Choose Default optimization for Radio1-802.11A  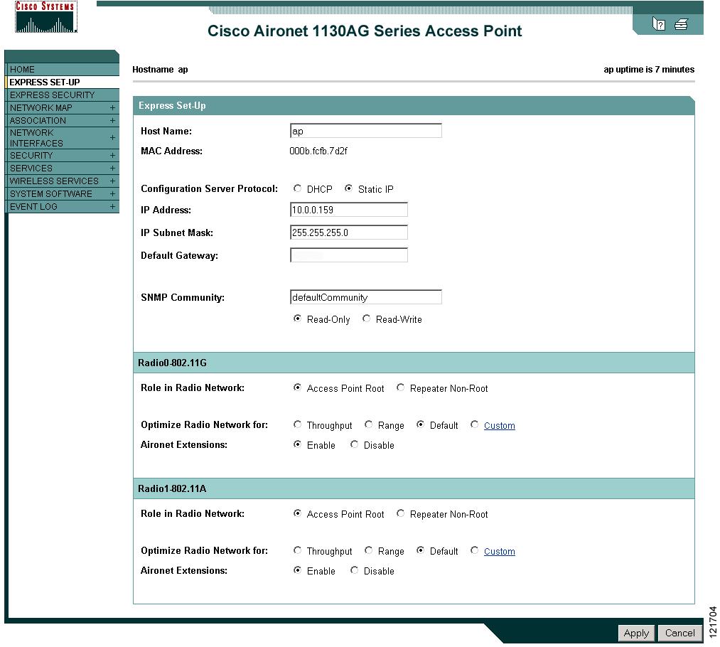pyautogui.click(x=420, y=550)
